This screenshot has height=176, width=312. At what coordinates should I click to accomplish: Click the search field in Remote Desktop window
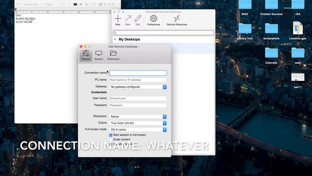pyautogui.click(x=163, y=33)
